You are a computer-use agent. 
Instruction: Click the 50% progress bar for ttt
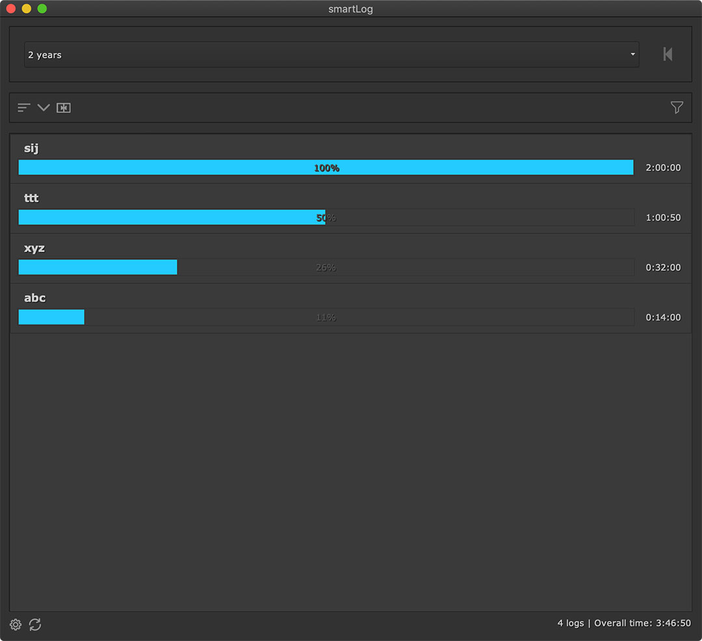pyautogui.click(x=326, y=218)
